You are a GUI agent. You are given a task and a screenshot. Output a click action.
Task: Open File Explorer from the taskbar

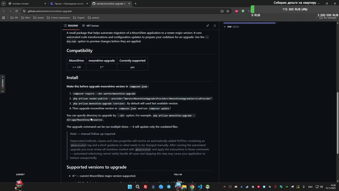click(184, 187)
